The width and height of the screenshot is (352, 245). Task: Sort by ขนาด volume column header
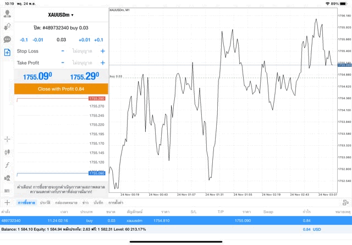(111, 212)
